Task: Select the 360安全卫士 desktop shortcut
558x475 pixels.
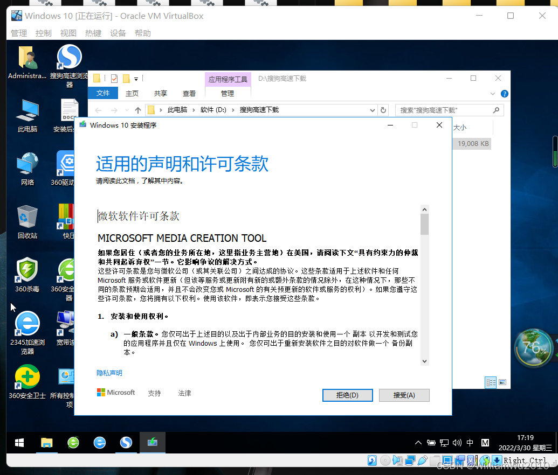Action: coord(27,381)
